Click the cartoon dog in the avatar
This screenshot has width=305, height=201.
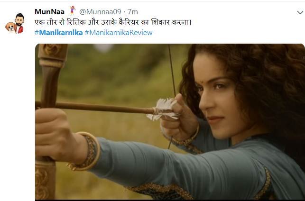pyautogui.click(x=10, y=27)
